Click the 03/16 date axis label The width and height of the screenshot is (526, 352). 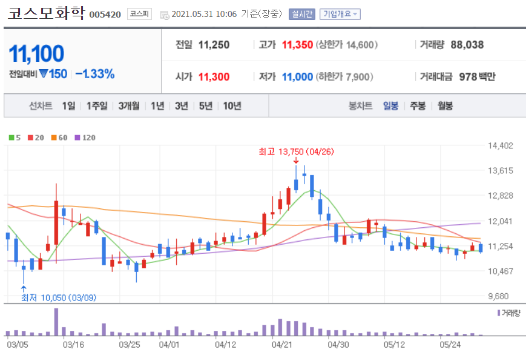(x=73, y=345)
